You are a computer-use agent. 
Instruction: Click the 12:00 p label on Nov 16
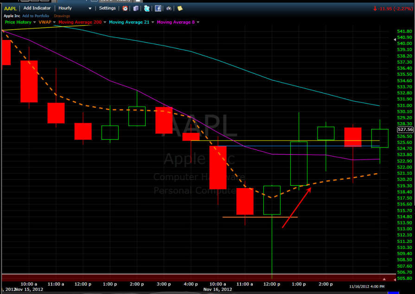(x=272, y=284)
